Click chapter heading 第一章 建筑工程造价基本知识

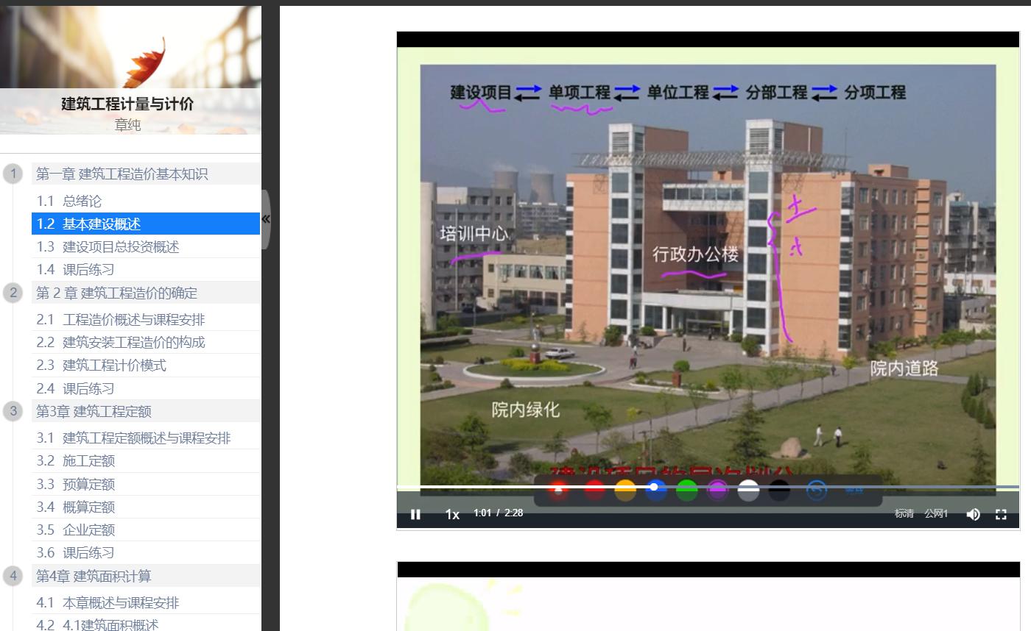(x=146, y=174)
